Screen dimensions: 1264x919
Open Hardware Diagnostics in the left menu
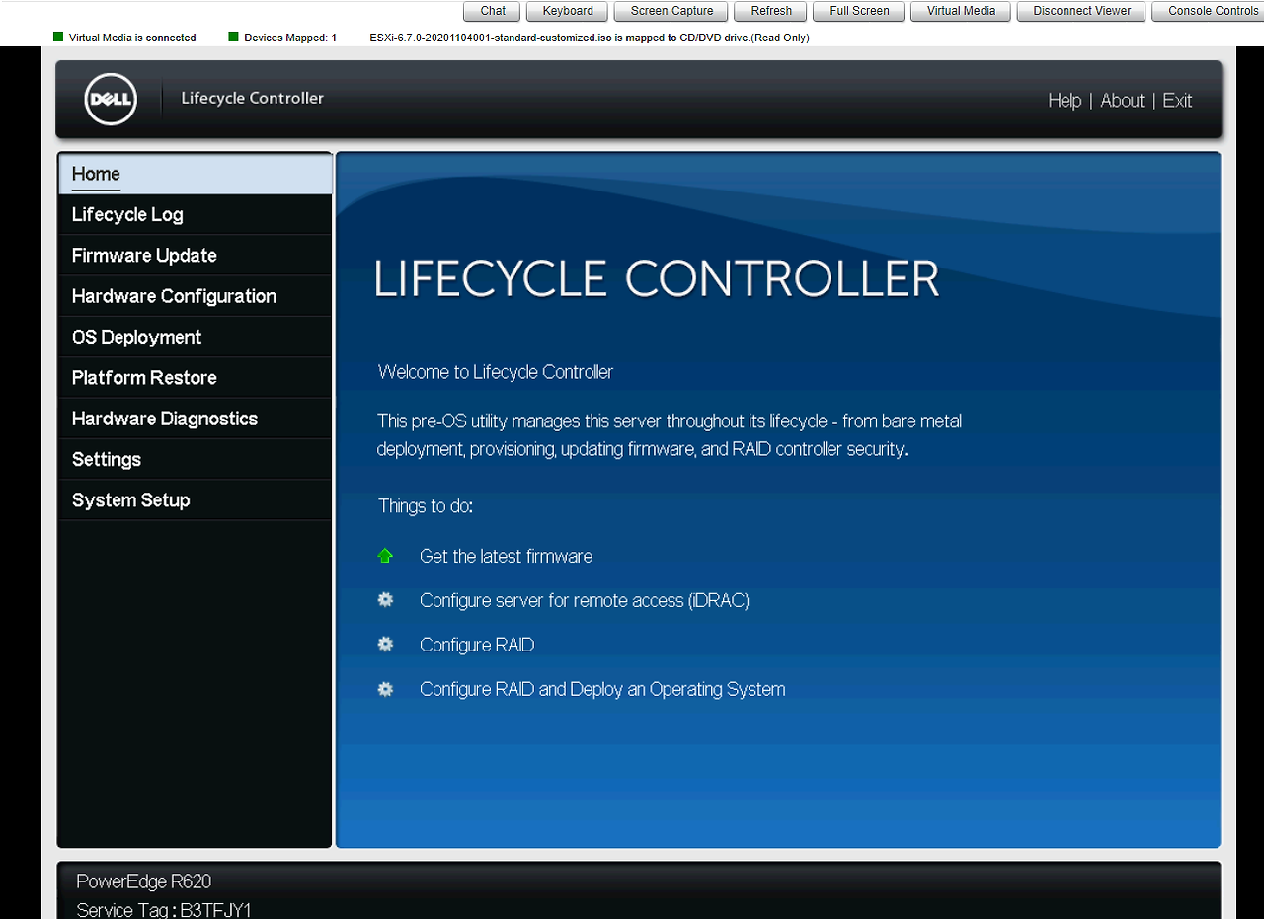point(196,419)
